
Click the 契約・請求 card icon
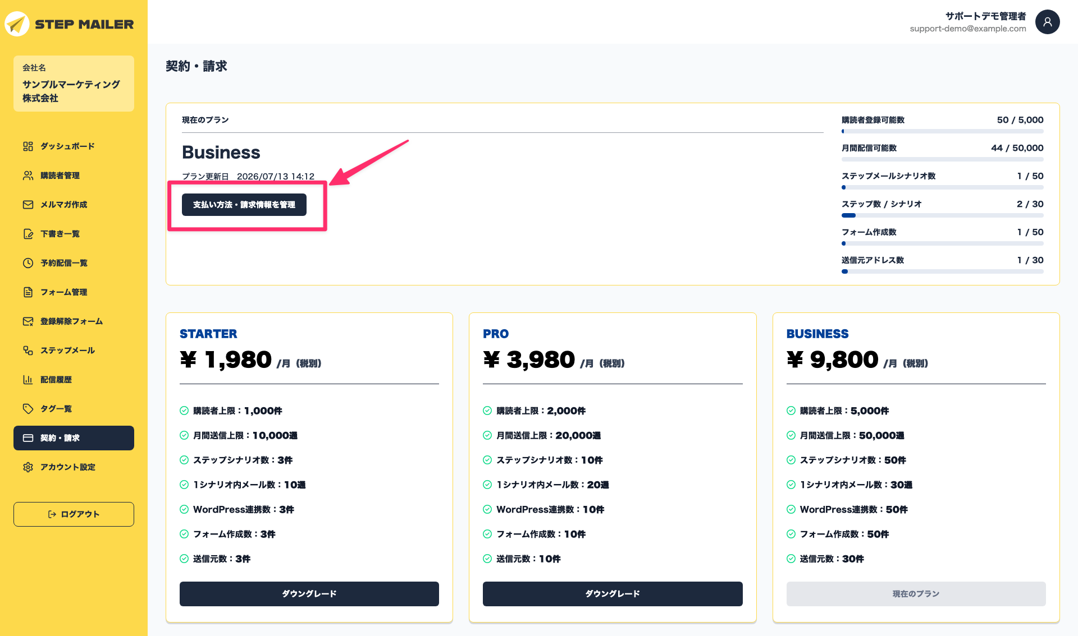28,438
